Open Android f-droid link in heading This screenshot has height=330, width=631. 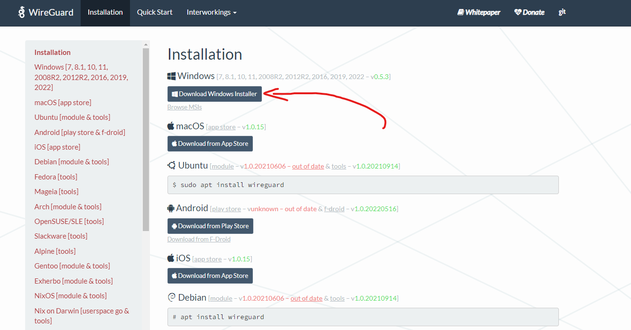(x=334, y=209)
